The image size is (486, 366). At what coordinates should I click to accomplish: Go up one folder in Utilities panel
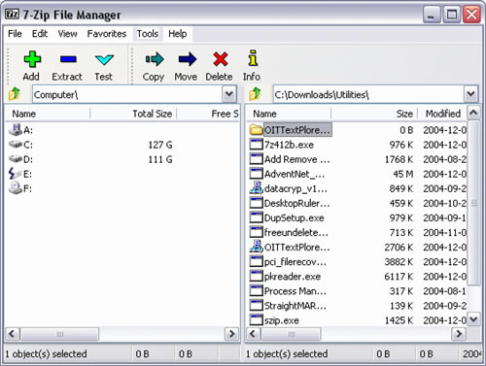coord(255,94)
